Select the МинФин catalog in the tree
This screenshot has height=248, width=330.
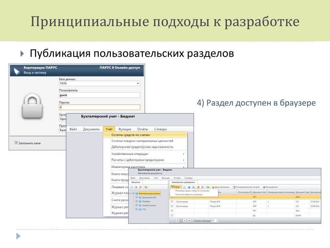(146, 201)
